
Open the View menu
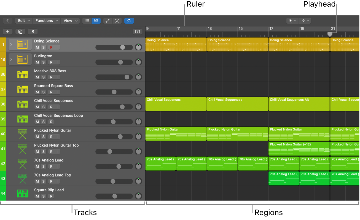pyautogui.click(x=70, y=21)
